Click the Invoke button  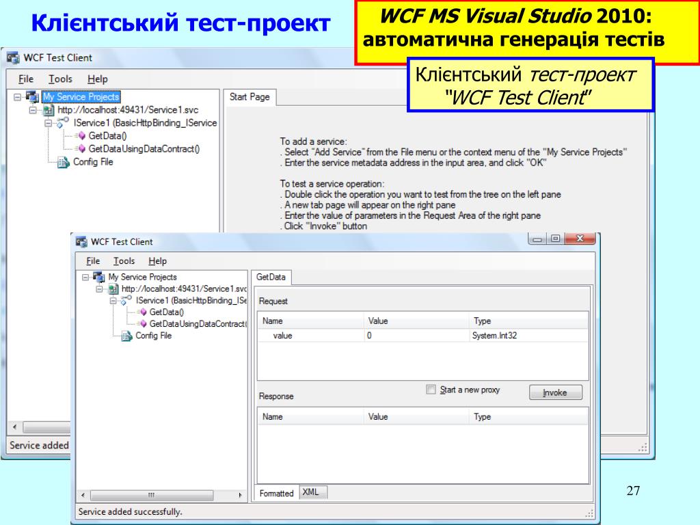click(x=555, y=392)
